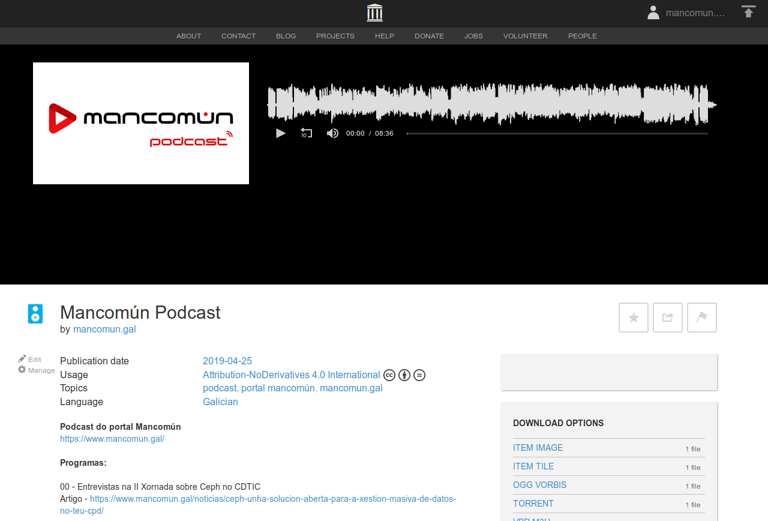Open the BLOG menu item

tap(286, 36)
